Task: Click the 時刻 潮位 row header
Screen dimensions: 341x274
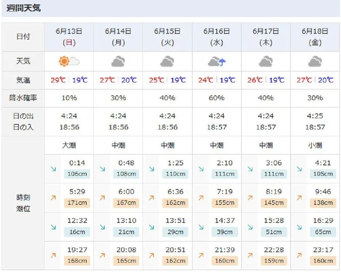Action: click(23, 203)
